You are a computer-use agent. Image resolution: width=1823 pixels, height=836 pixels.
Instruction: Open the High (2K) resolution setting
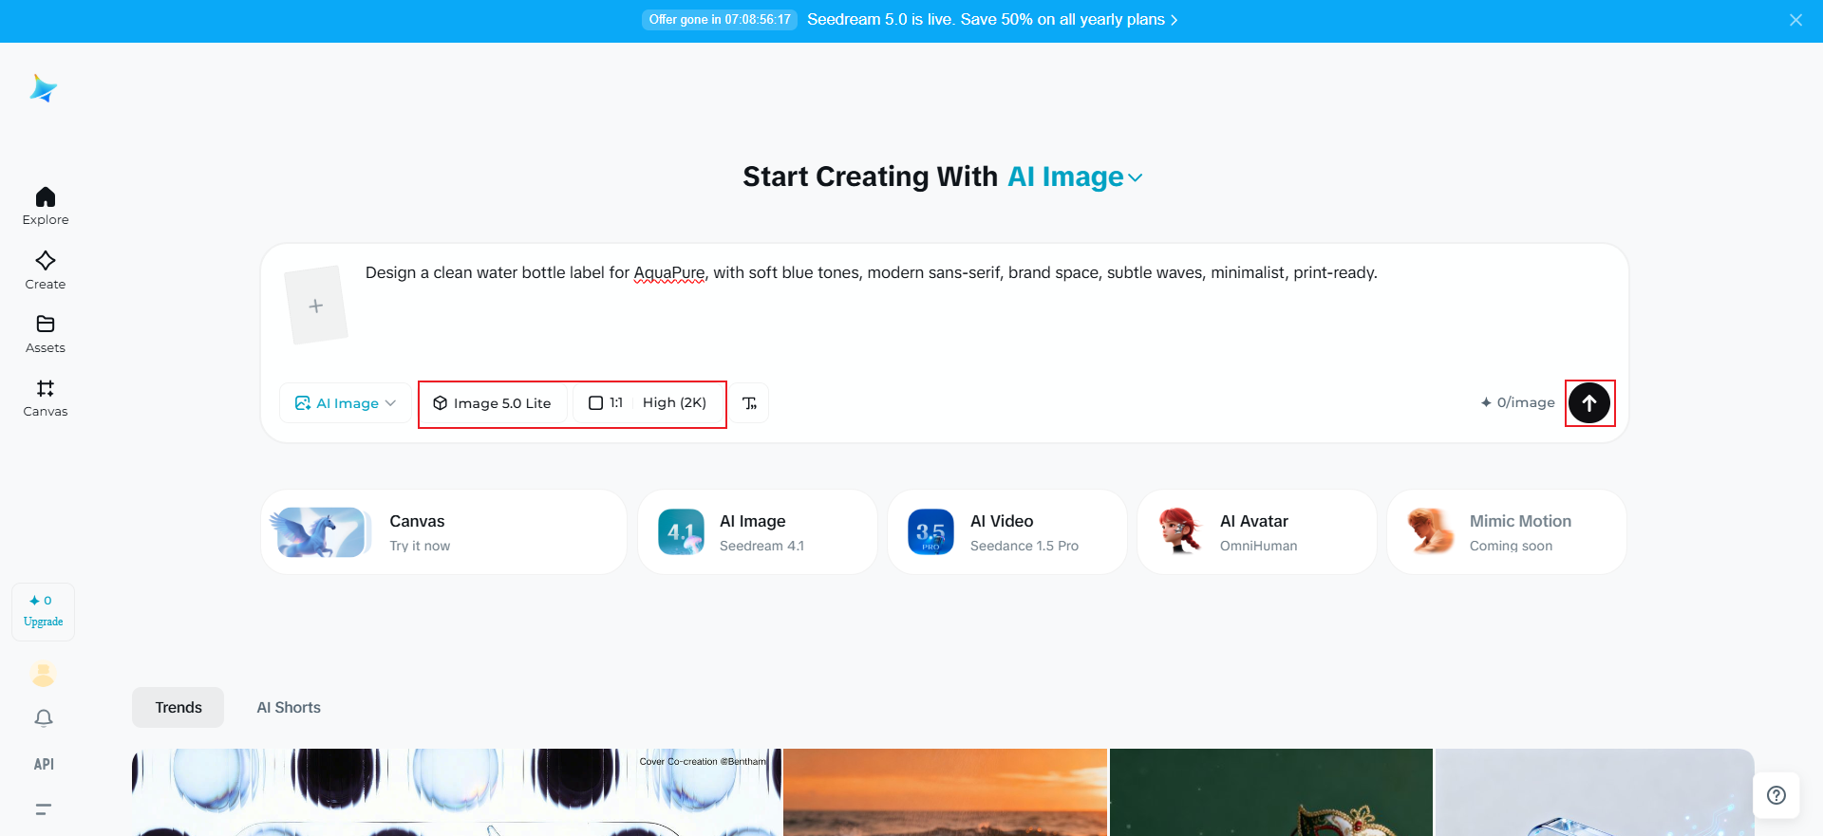point(674,403)
